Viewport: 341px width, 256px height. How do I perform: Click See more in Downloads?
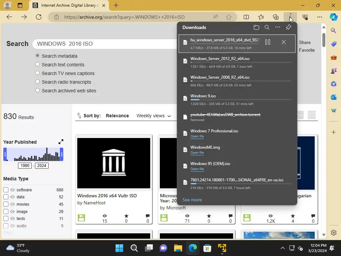(192, 200)
